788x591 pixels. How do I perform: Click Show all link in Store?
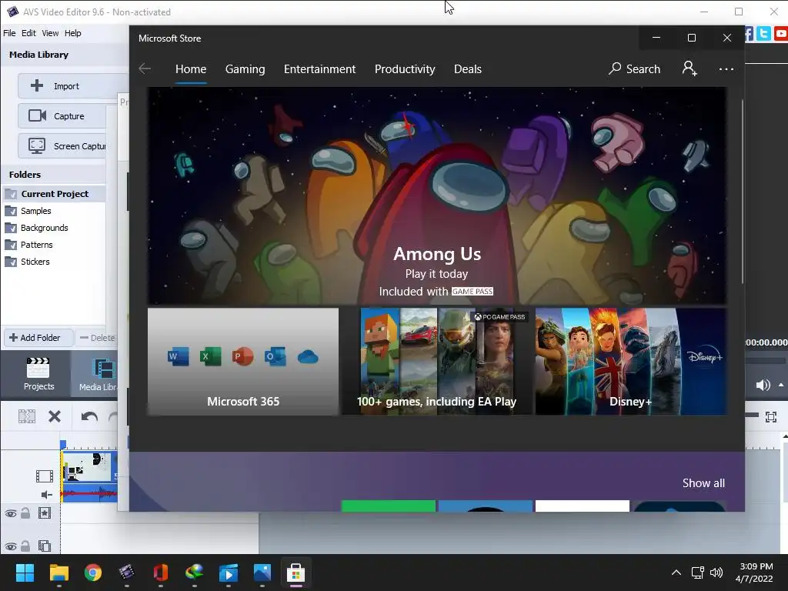[703, 483]
